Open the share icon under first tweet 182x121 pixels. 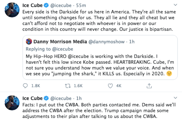point(149,86)
